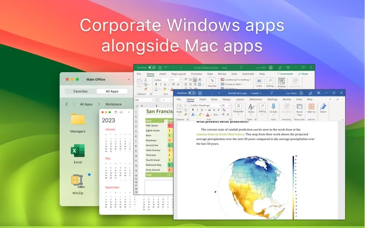Viewport: 365px width, 228px height.
Task: Open Data tab in Excel
Action: click(x=210, y=74)
